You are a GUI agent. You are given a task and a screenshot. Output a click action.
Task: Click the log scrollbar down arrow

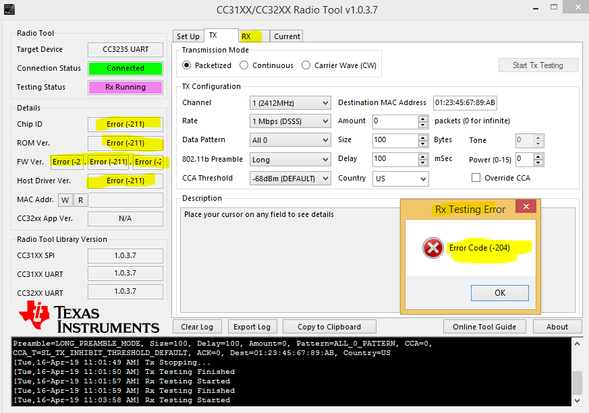point(577,401)
